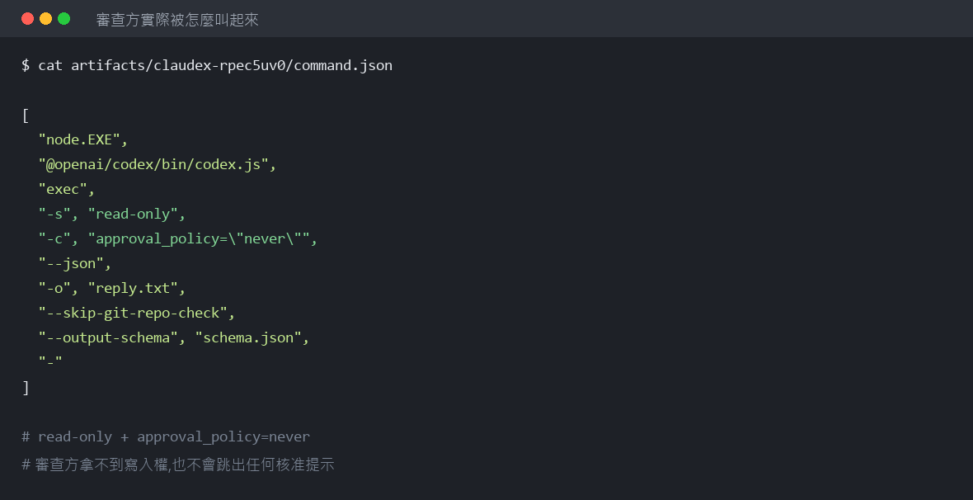Click the "read-only" value
The width and height of the screenshot is (973, 500).
pyautogui.click(x=133, y=215)
